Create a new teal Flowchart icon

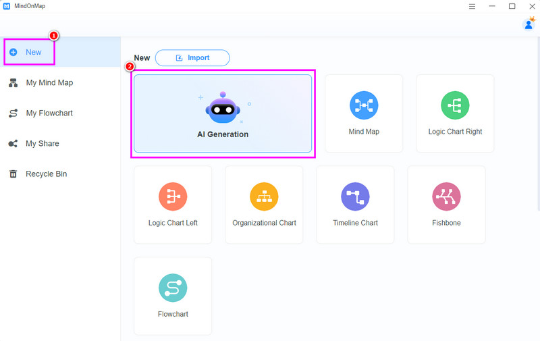pos(173,288)
